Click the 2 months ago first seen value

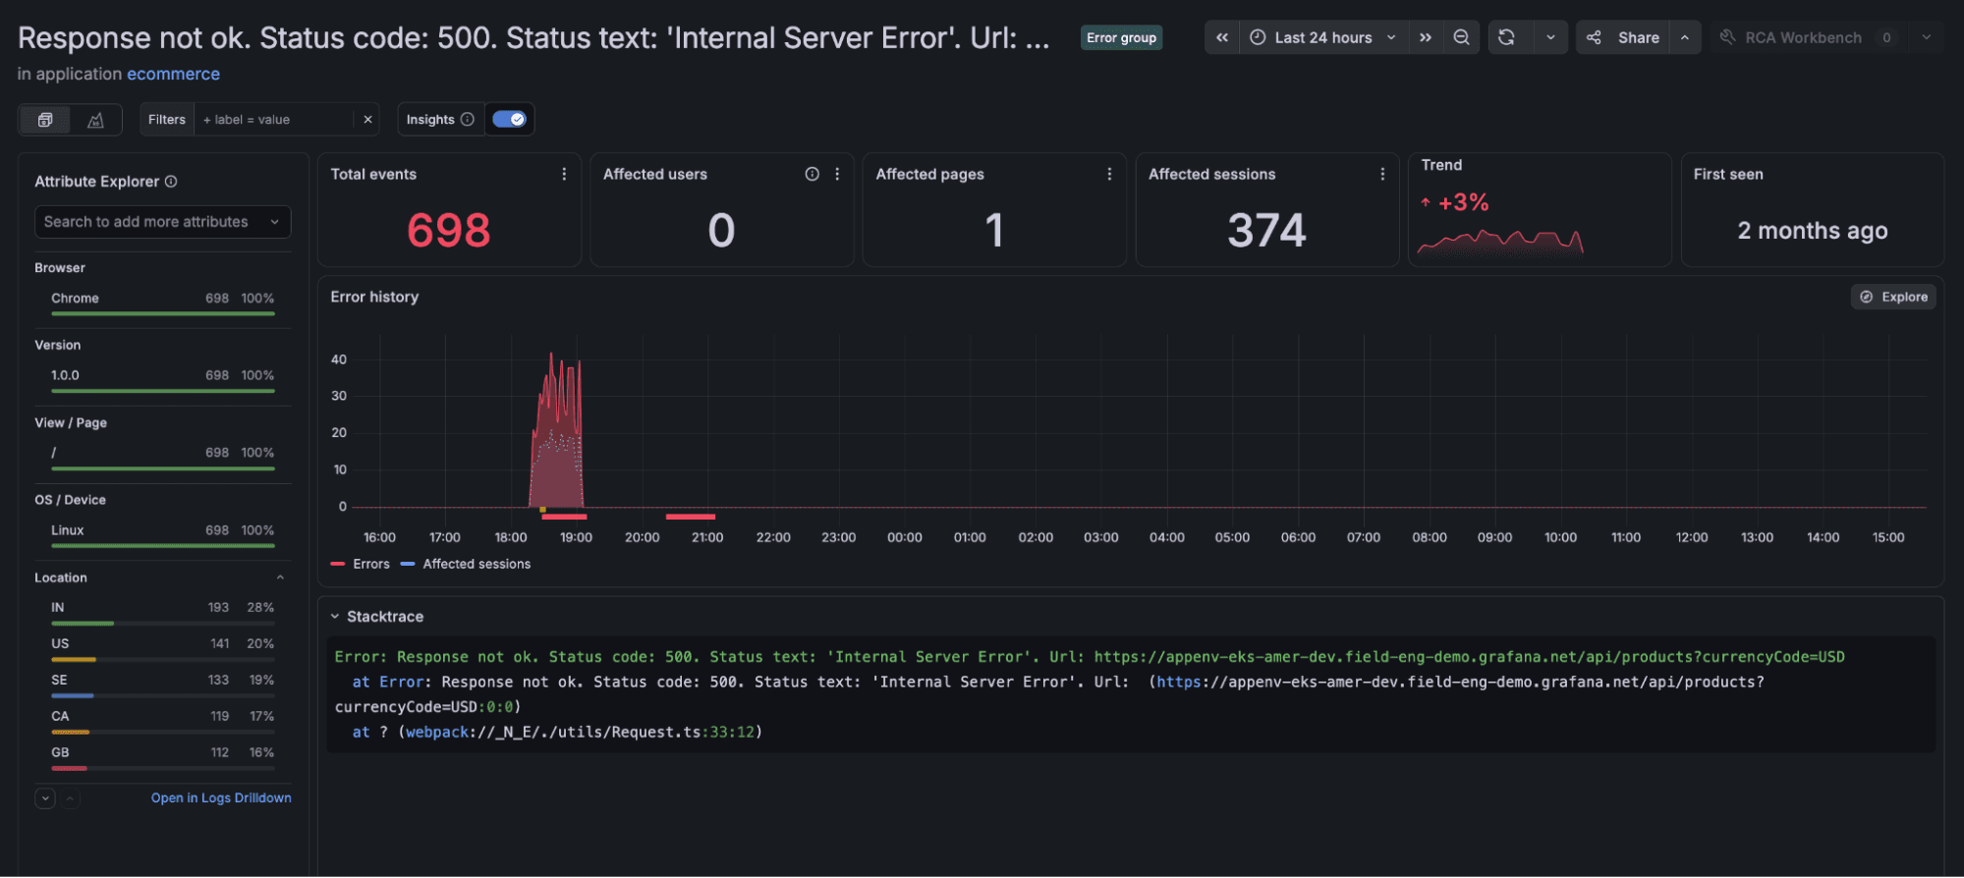[x=1813, y=231]
